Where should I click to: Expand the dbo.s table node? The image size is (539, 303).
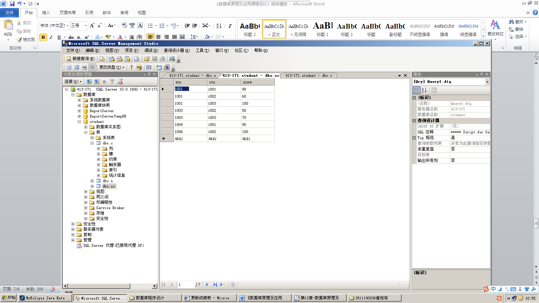tap(92, 181)
